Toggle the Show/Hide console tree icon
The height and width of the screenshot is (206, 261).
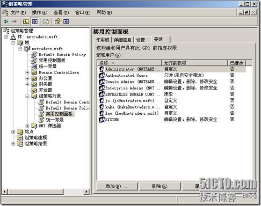pyautogui.click(x=35, y=22)
